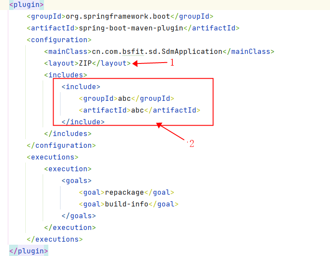Click the closing configuration tag
The width and height of the screenshot is (330, 256).
pos(61,146)
